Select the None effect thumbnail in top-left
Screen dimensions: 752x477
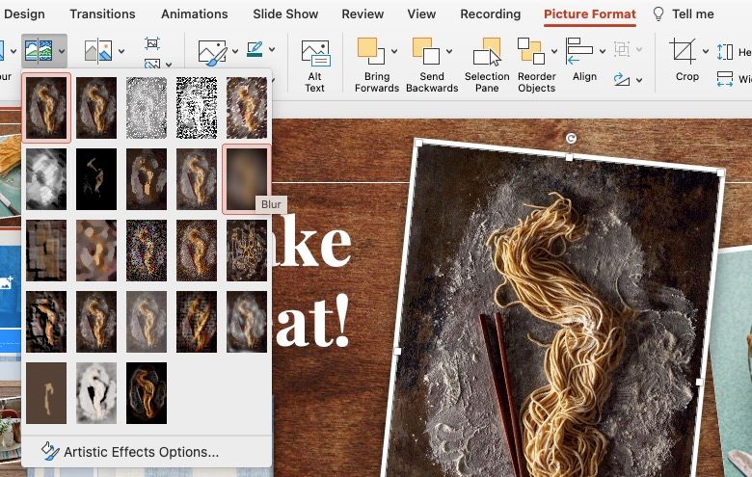tap(46, 108)
